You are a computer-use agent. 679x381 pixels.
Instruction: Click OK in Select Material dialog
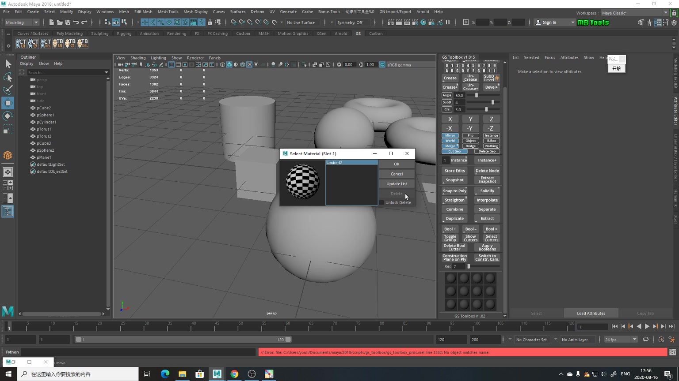(x=397, y=164)
